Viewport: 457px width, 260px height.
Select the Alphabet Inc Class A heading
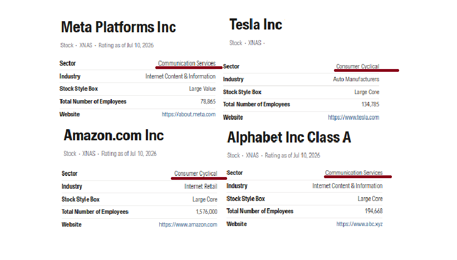289,138
